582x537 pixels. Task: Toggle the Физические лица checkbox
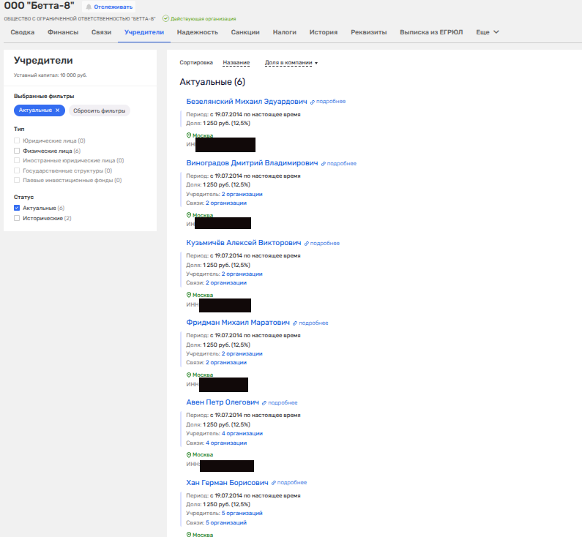click(17, 151)
